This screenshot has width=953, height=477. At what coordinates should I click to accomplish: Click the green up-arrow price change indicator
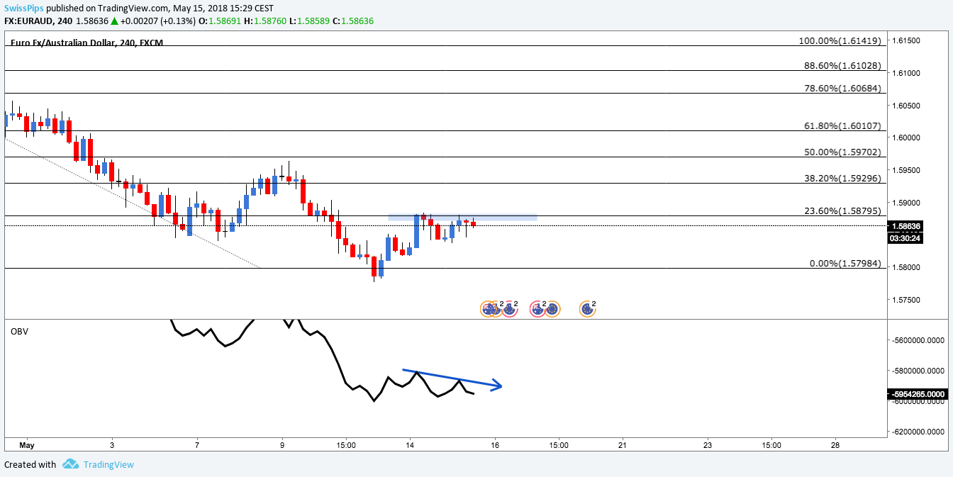click(x=113, y=21)
